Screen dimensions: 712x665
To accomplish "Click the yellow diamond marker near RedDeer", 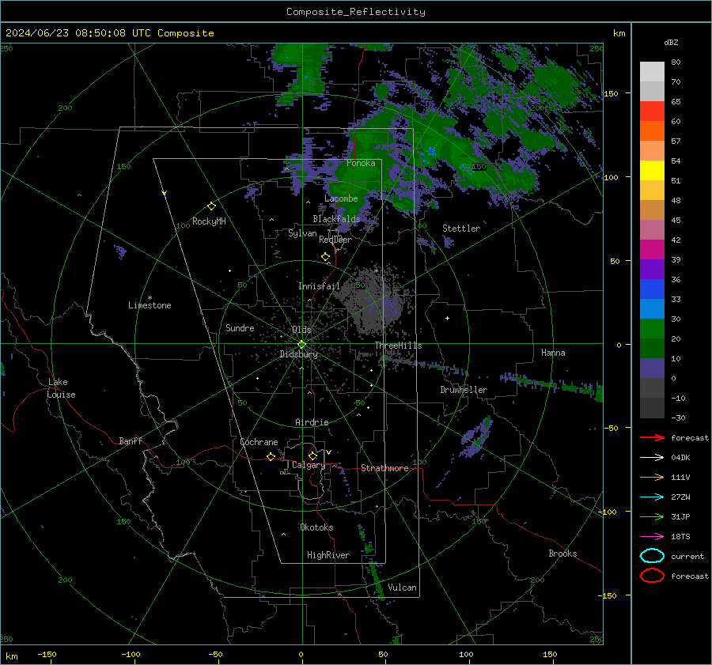I will point(325,257).
